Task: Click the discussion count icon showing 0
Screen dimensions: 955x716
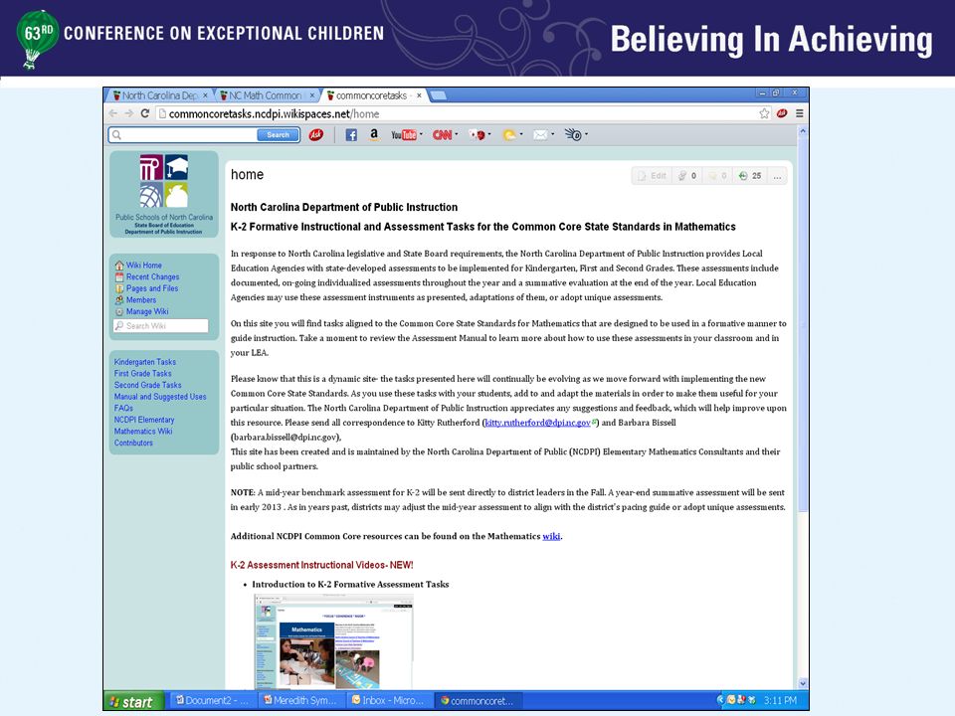Action: 687,176
